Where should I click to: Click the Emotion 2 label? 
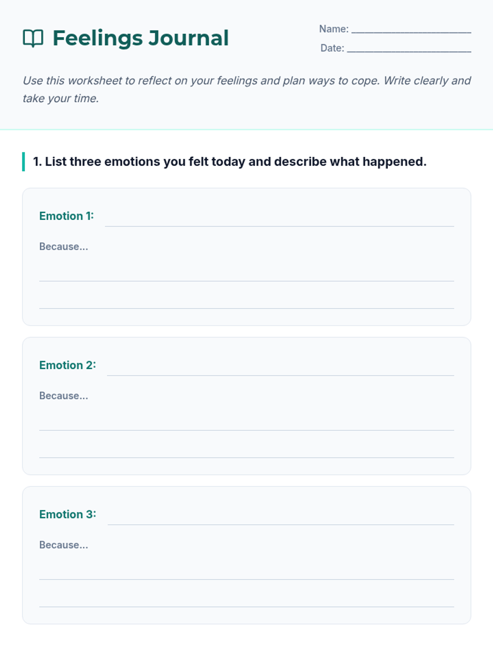[67, 365]
